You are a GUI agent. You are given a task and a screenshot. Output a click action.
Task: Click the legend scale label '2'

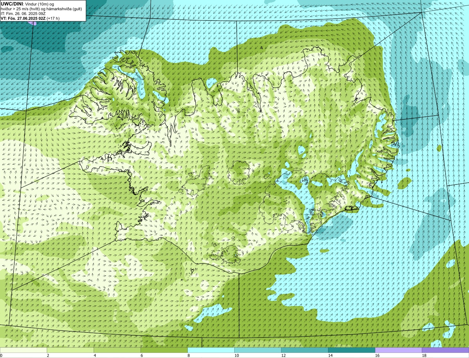tap(48, 355)
